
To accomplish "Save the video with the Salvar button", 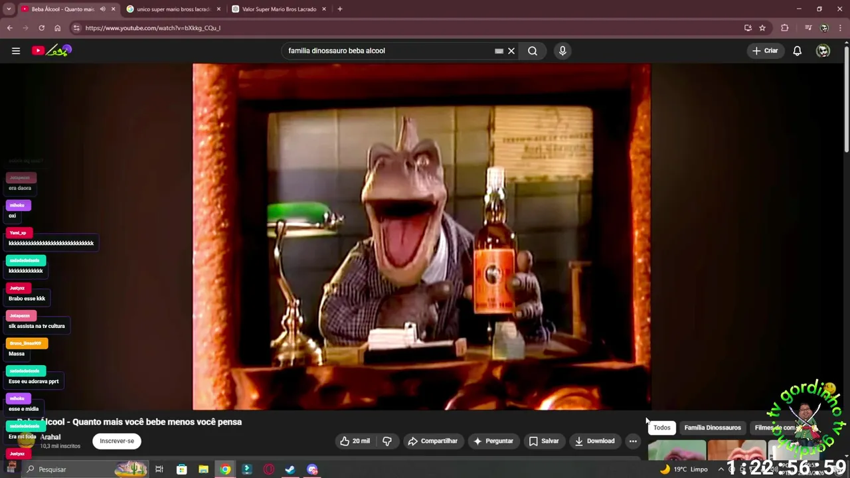I will tap(544, 441).
